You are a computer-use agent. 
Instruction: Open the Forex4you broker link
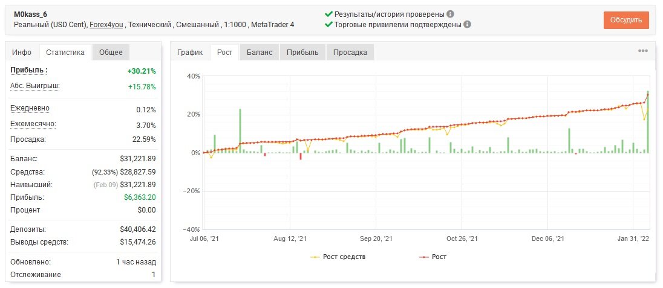[106, 25]
